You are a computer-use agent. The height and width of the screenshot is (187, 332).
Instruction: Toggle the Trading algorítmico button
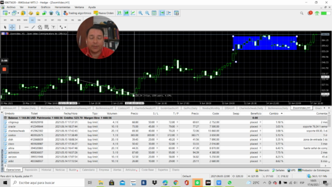click(77, 13)
